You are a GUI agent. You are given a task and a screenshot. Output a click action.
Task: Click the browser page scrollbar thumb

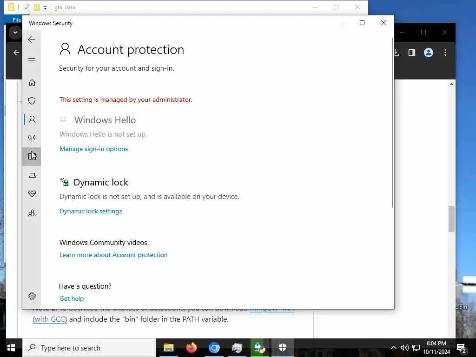pyautogui.click(x=451, y=219)
